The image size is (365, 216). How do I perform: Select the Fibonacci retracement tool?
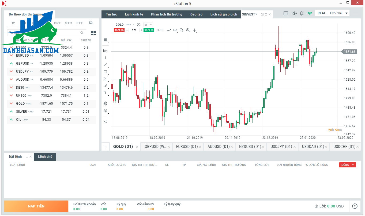pos(105,79)
